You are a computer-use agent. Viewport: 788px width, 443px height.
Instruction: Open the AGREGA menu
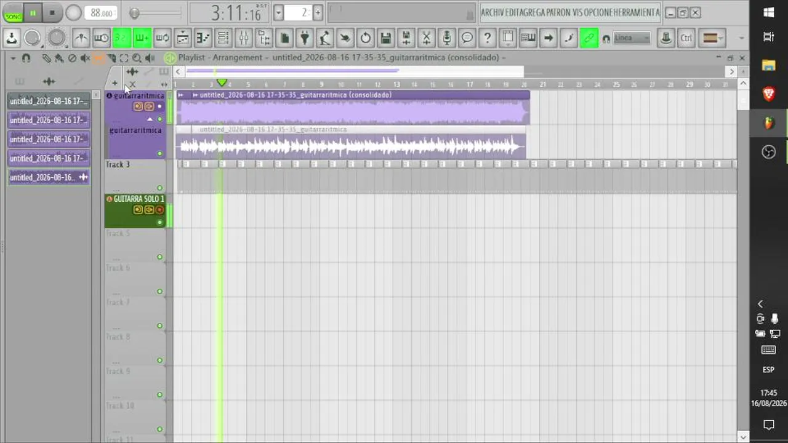(x=533, y=12)
